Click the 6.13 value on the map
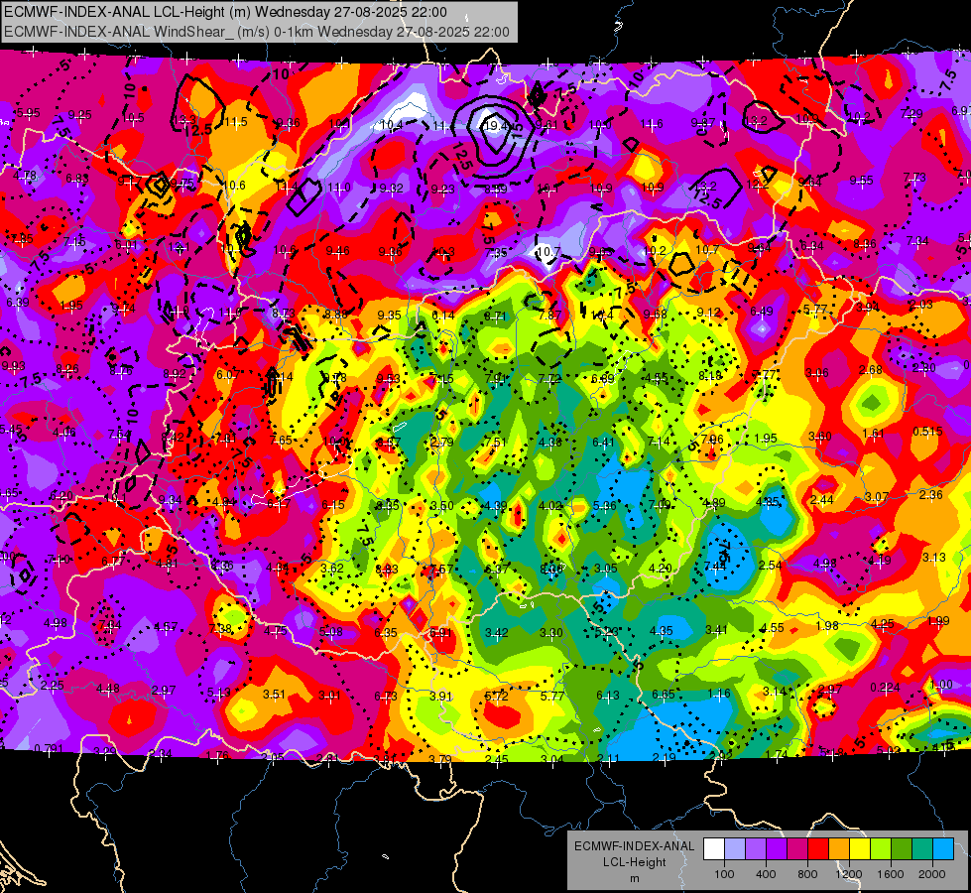The image size is (971, 893). click(x=607, y=696)
